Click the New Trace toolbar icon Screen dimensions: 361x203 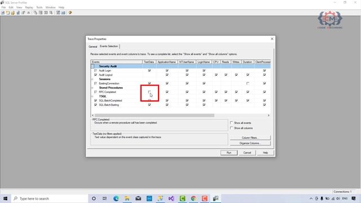tap(3, 12)
